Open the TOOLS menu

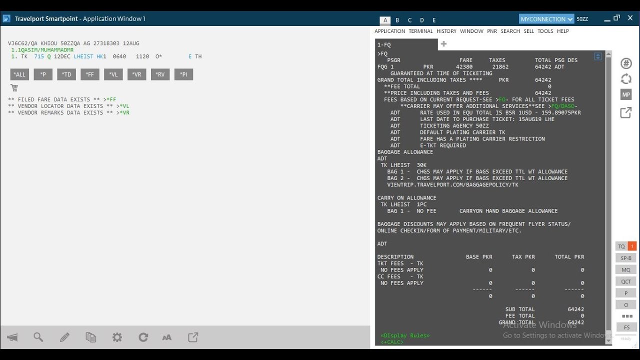pyautogui.click(x=545, y=31)
